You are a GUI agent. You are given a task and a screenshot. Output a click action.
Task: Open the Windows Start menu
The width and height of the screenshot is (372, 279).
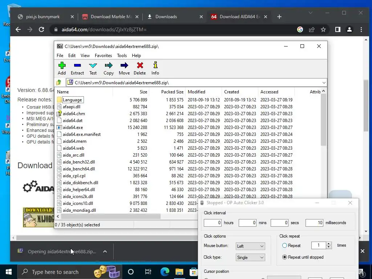(x=9, y=272)
